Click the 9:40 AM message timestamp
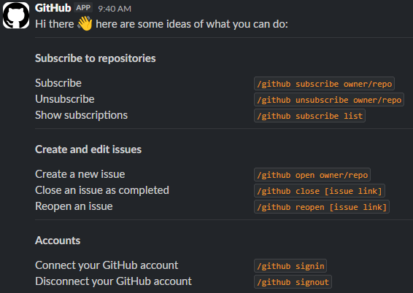This screenshot has width=413, height=293. [115, 9]
